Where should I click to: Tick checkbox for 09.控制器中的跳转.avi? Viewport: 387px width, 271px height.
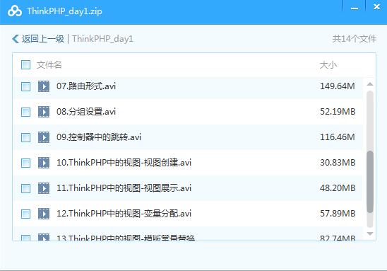25,137
